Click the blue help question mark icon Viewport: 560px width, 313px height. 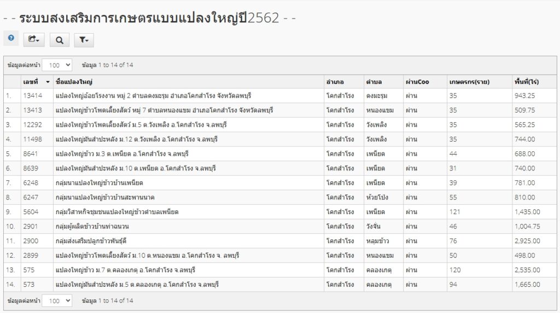pyautogui.click(x=11, y=39)
